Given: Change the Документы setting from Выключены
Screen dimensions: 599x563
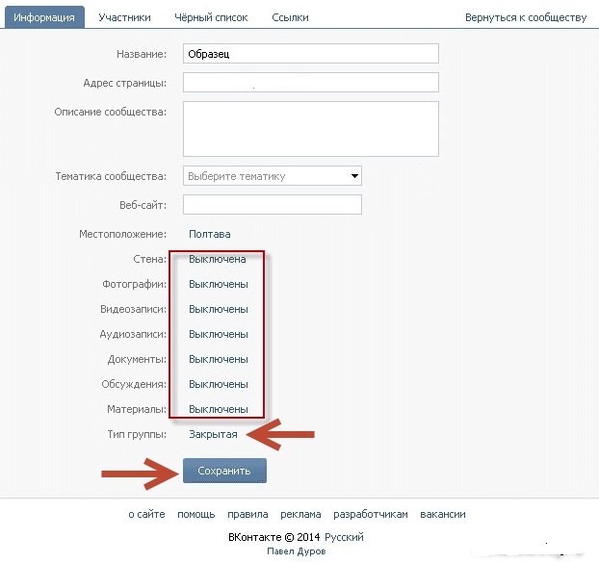Looking at the screenshot, I should point(219,359).
